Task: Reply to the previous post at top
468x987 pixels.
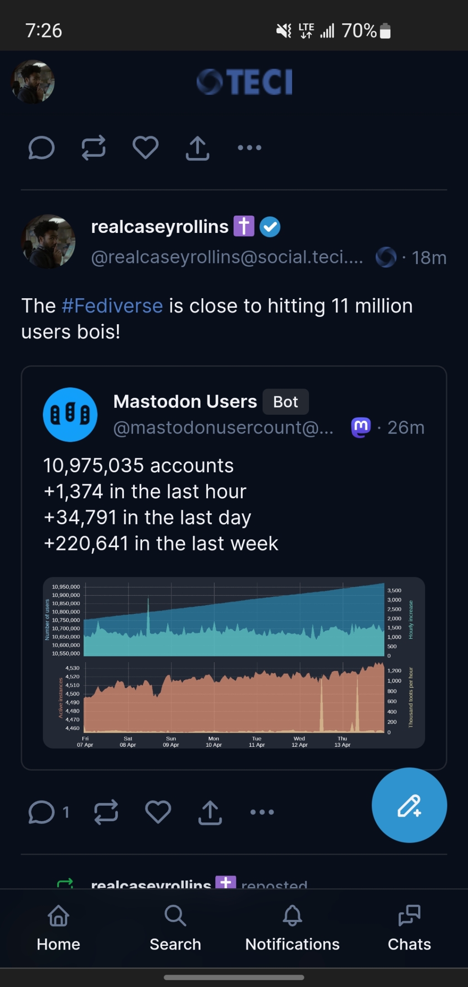Action: tap(42, 148)
